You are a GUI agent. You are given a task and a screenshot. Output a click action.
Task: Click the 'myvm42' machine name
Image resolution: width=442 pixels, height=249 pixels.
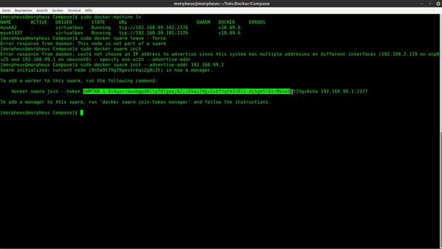click(x=8, y=28)
